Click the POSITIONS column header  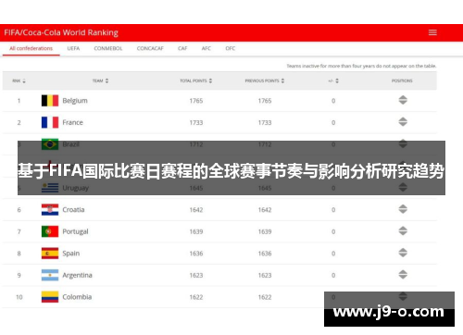click(402, 81)
